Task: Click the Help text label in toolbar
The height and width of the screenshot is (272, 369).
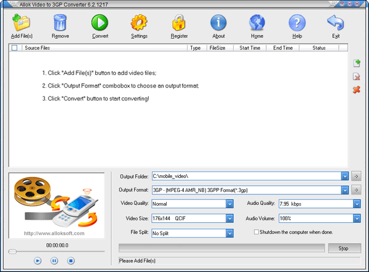Action: [297, 36]
